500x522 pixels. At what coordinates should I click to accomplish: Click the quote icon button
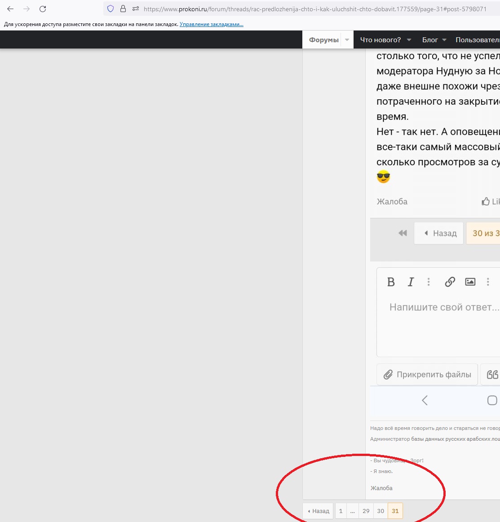(x=492, y=375)
